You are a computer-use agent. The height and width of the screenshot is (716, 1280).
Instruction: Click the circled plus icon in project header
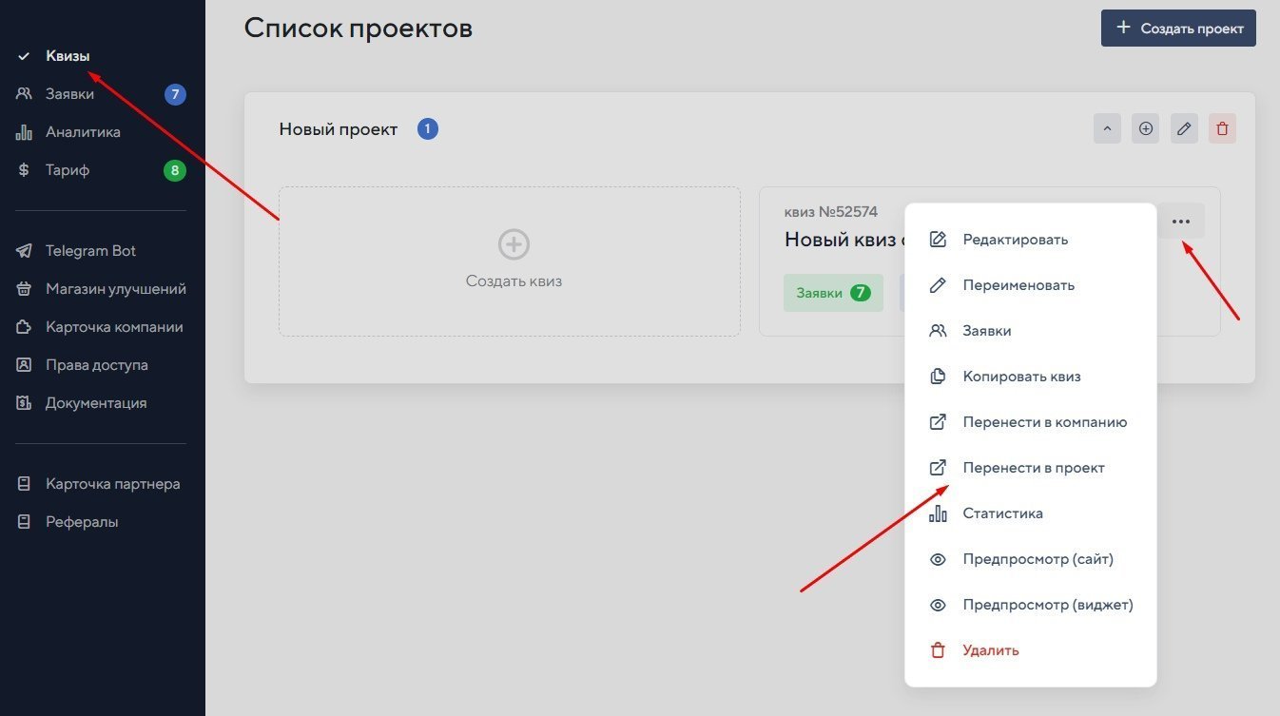point(1146,128)
